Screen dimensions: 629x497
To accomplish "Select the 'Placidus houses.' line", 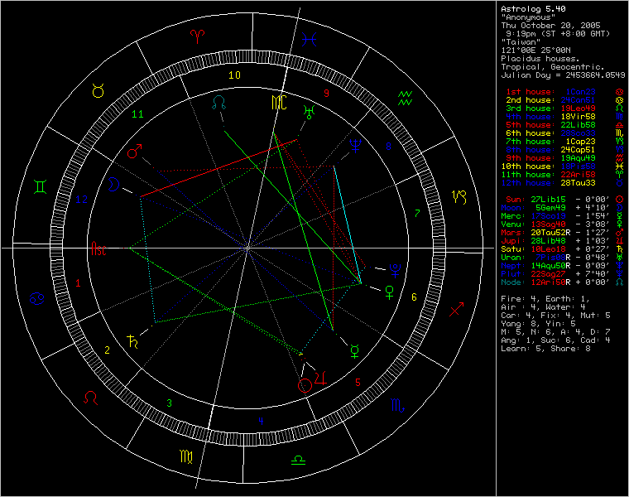I will click(x=540, y=59).
